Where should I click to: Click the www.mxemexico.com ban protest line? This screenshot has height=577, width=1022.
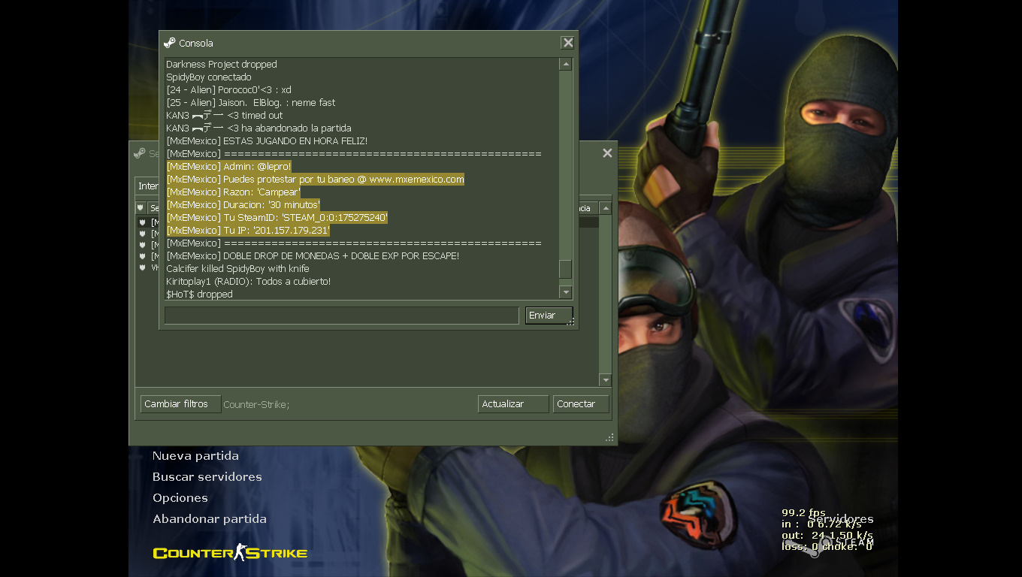tap(316, 180)
